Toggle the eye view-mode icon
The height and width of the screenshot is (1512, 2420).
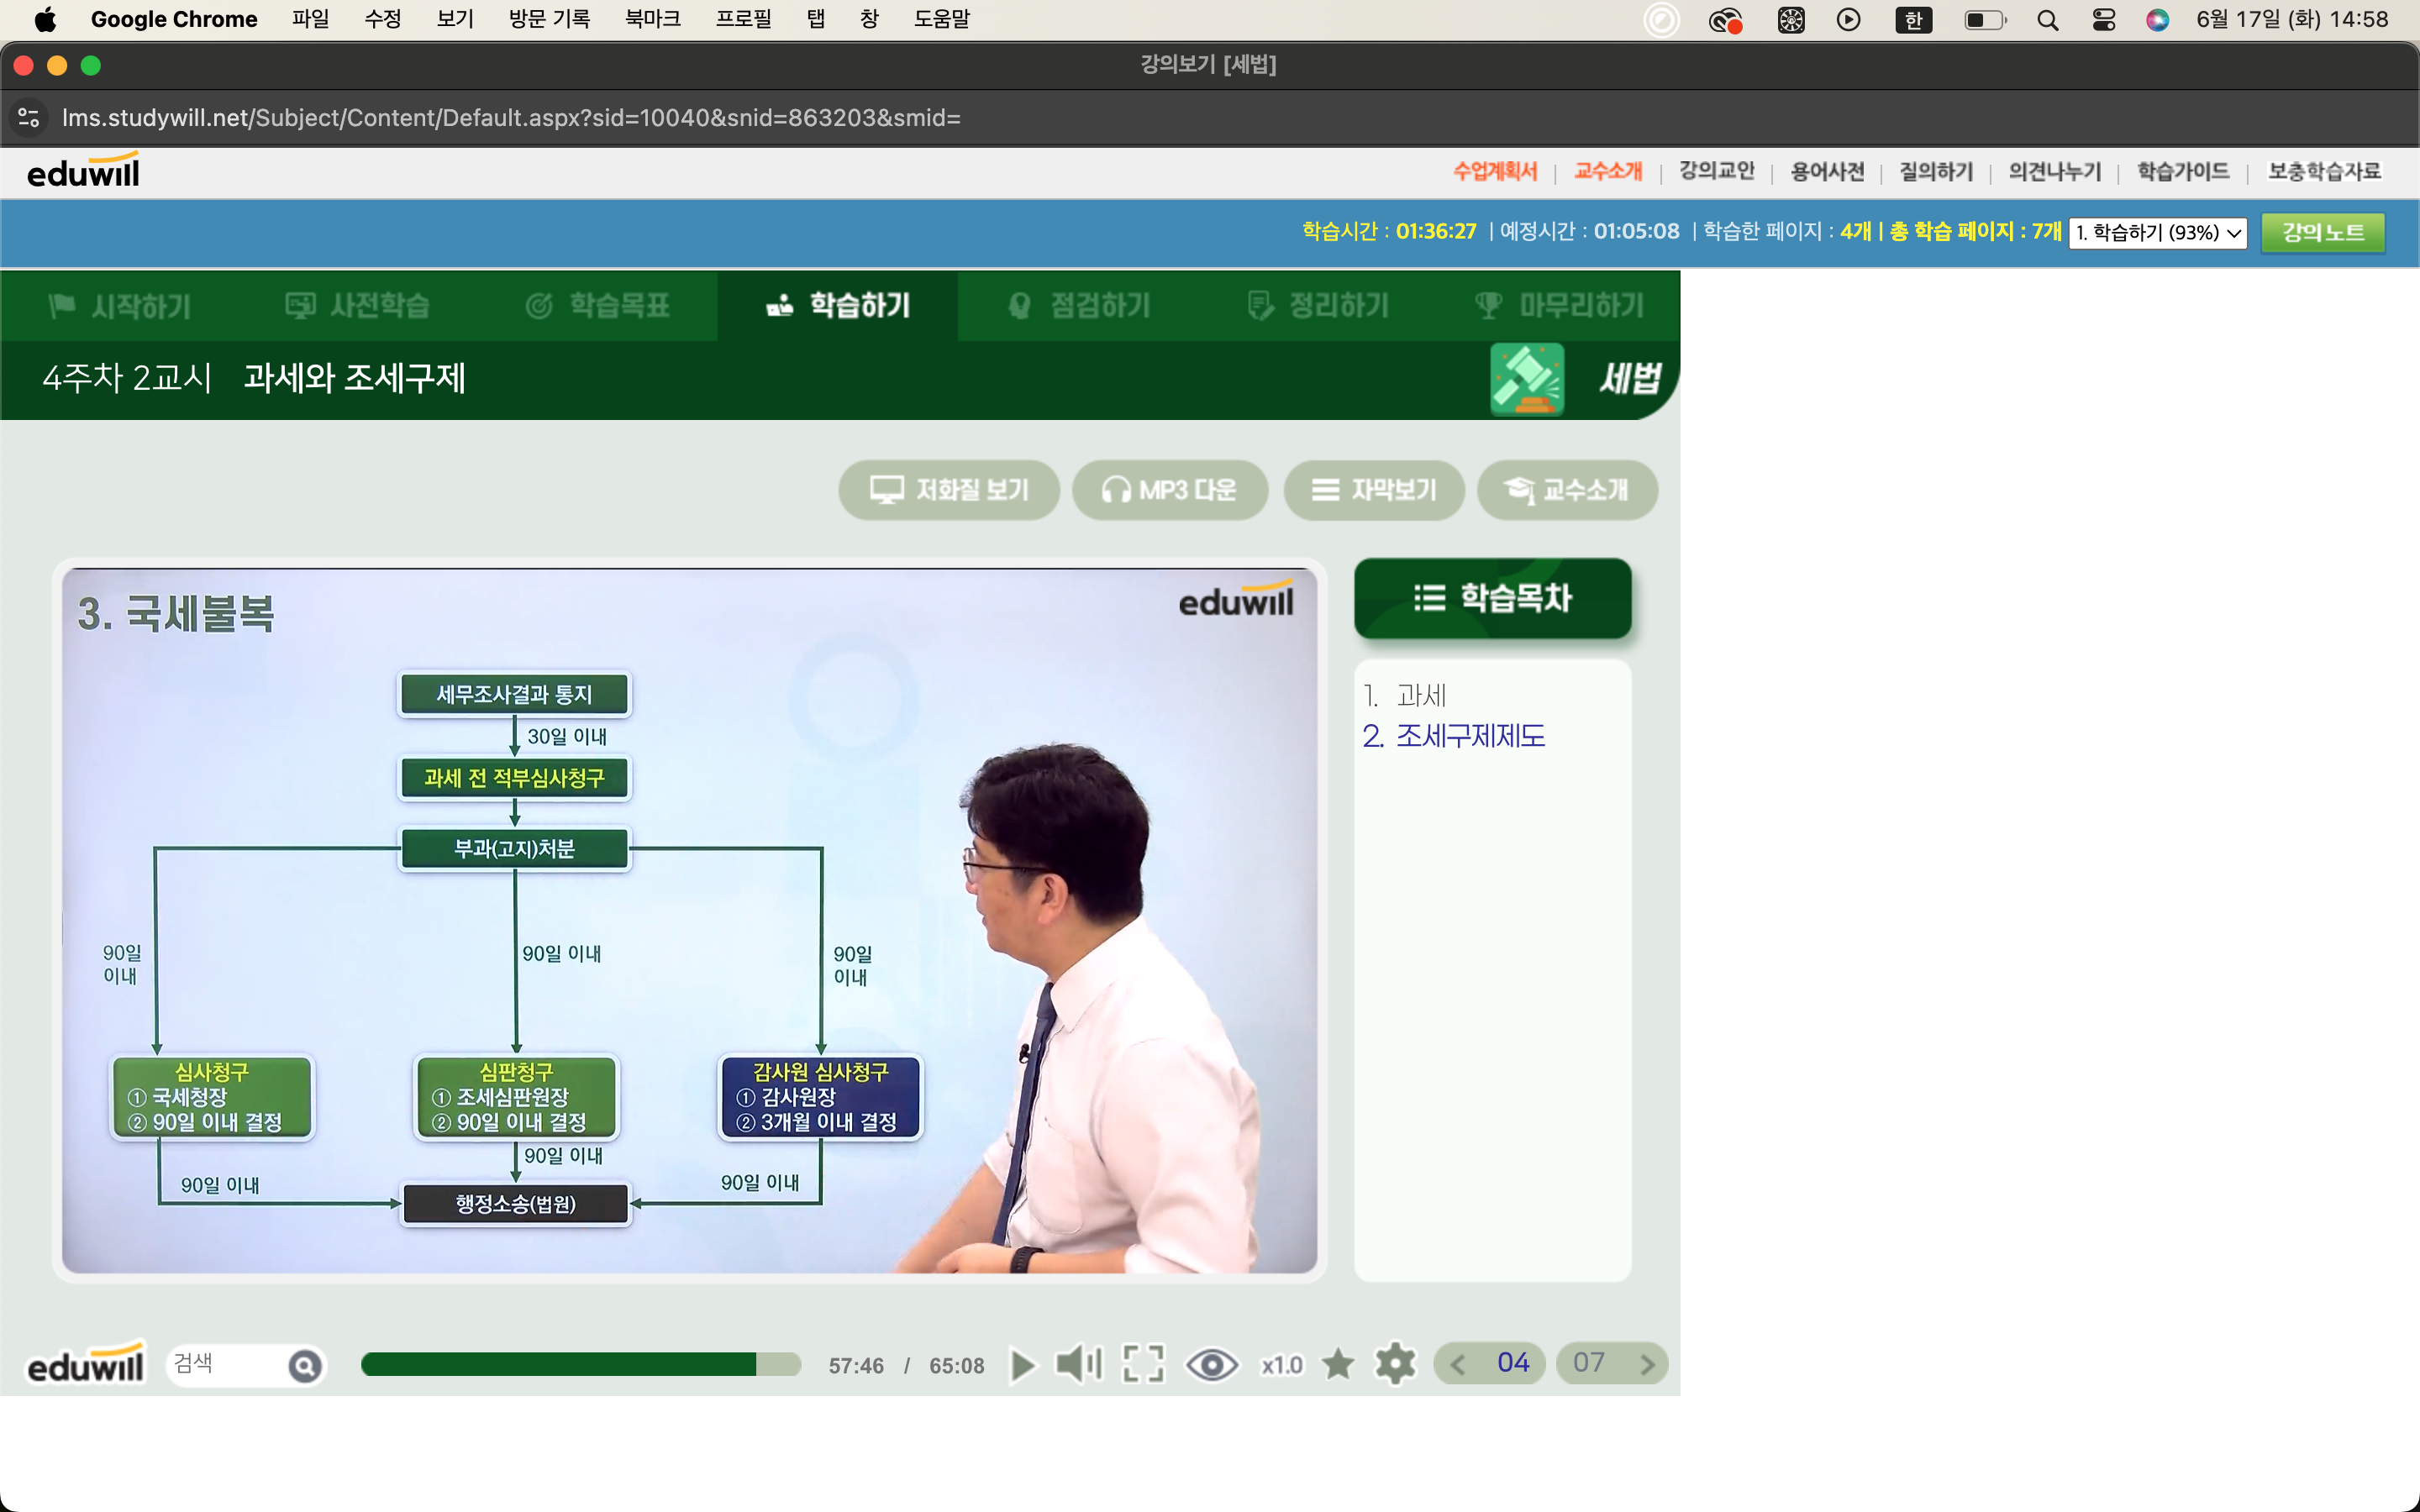(1211, 1364)
